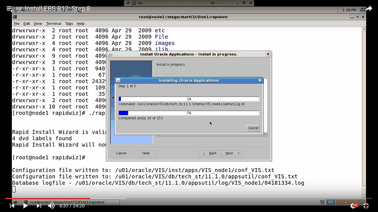Click the trash icon in the bottom panel
This screenshot has width=378, height=212.
[x=322, y=202]
